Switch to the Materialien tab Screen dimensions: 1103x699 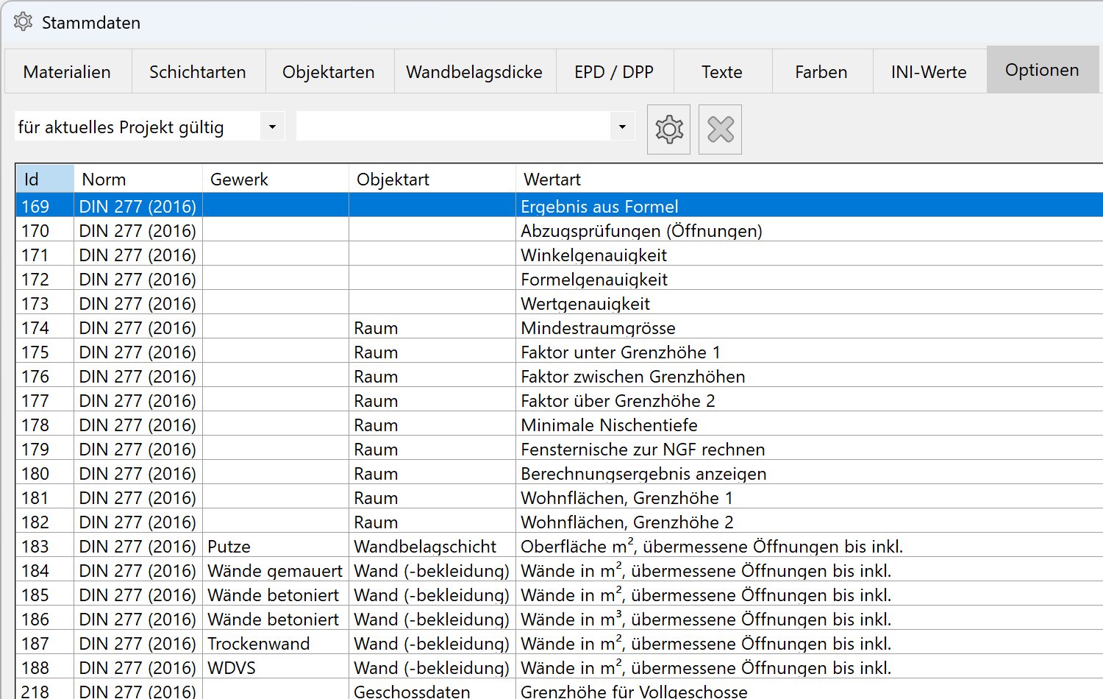68,71
